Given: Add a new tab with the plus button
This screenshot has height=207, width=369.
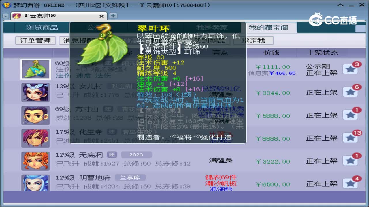Looking at the screenshot, I should pyautogui.click(x=113, y=16).
